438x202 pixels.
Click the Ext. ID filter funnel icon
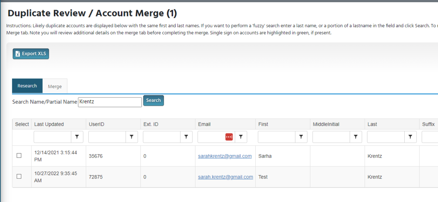pyautogui.click(x=186, y=137)
